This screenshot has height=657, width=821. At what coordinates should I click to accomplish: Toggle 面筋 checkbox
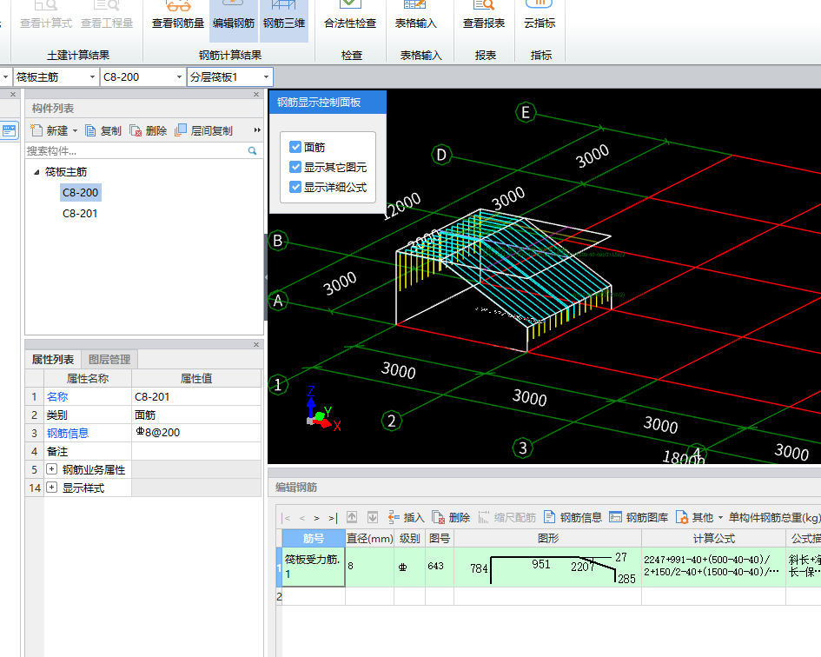click(x=295, y=147)
